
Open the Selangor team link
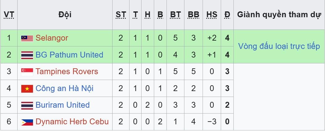point(52,38)
